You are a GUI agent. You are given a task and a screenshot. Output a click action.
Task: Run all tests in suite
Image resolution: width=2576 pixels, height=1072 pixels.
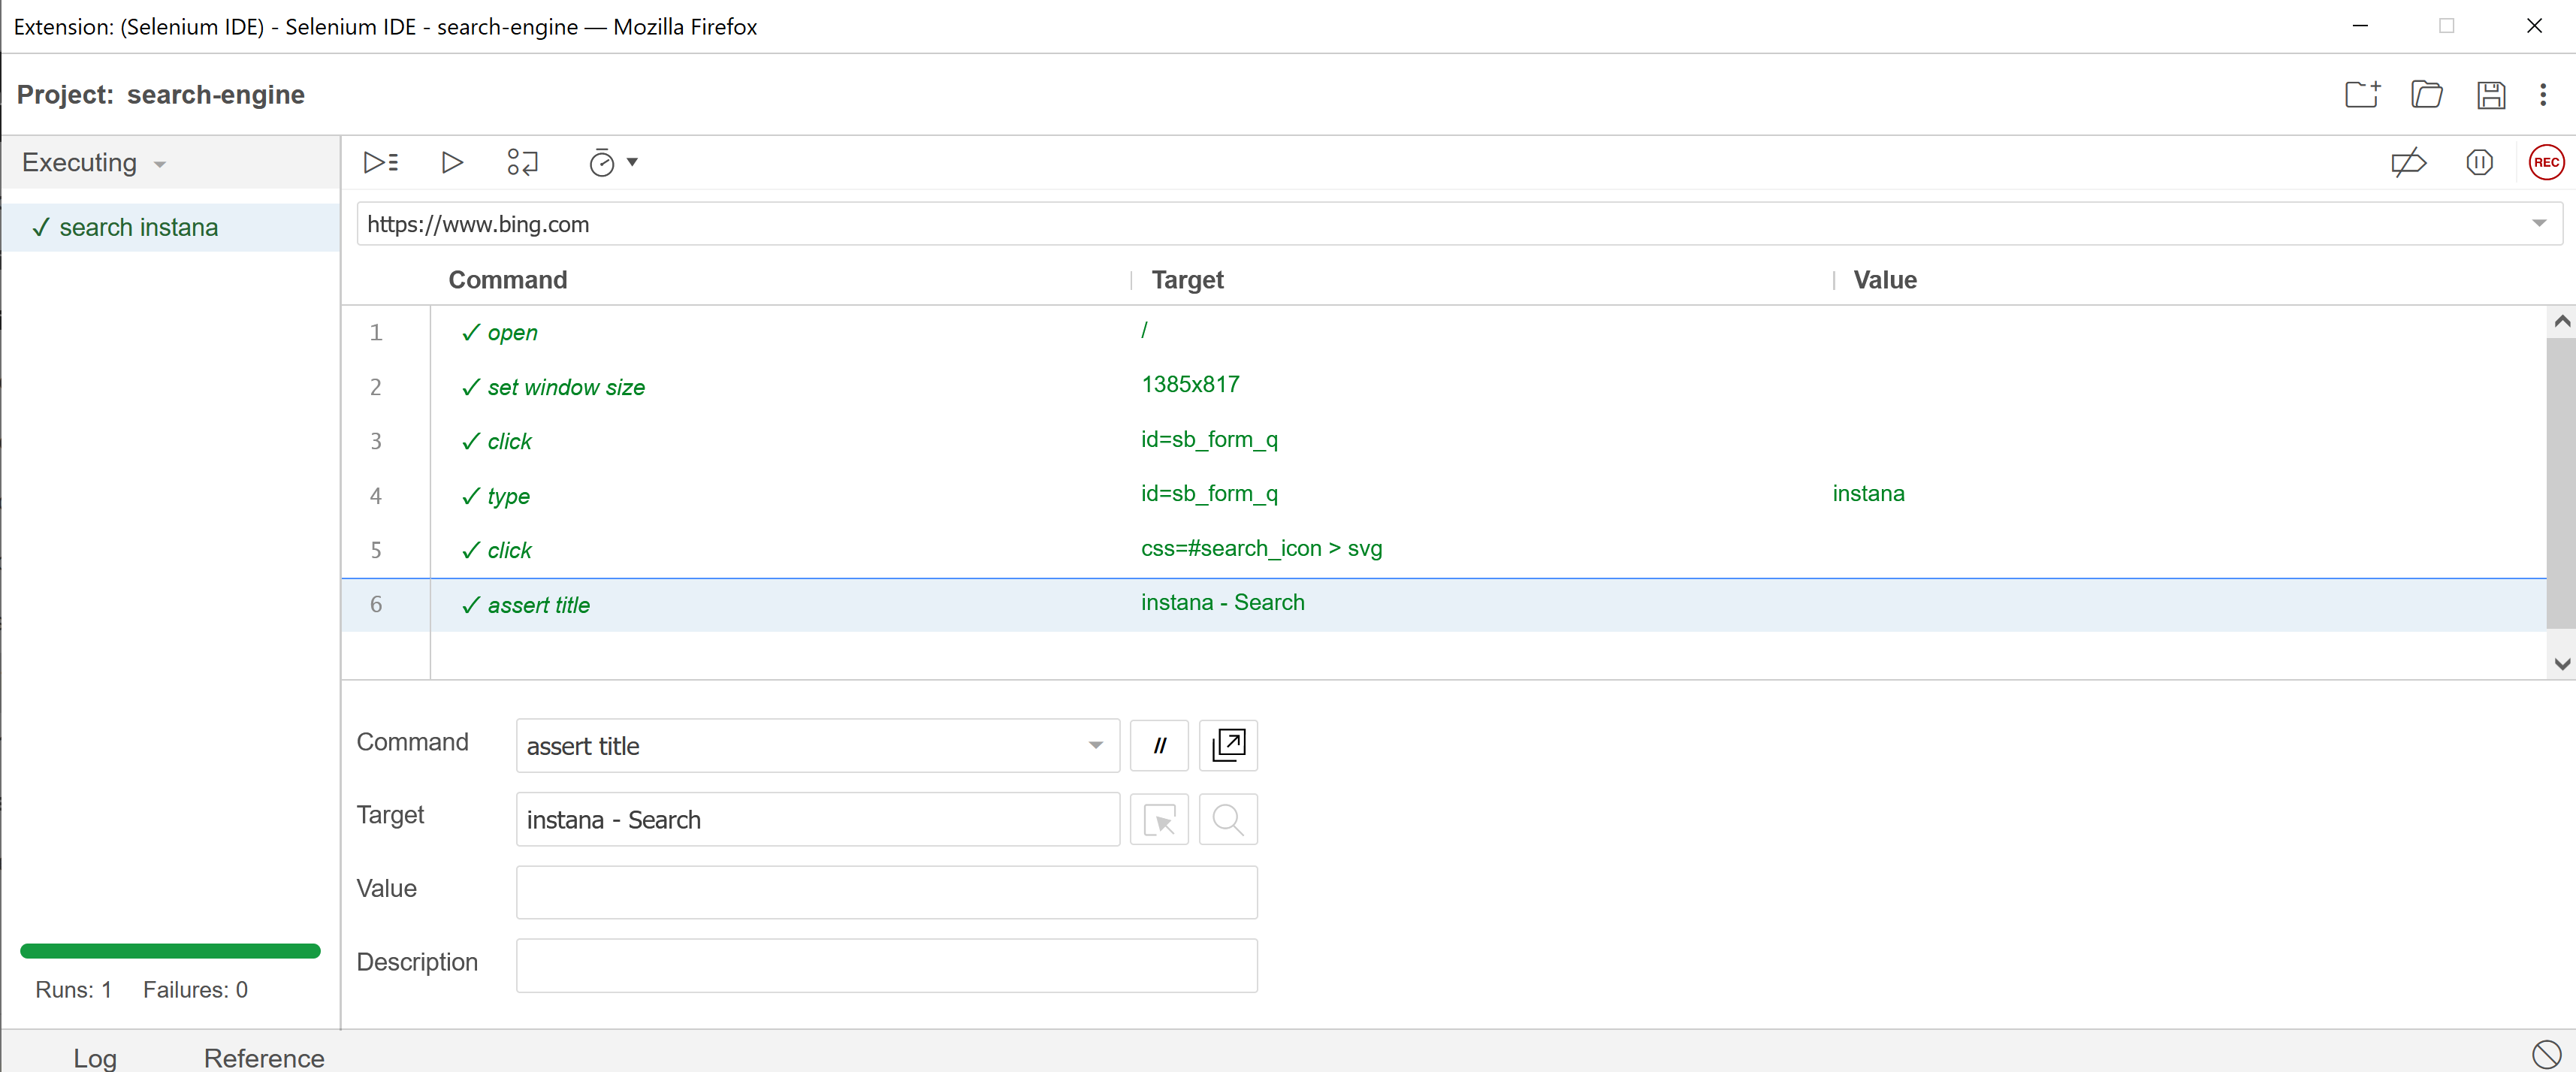coord(381,162)
